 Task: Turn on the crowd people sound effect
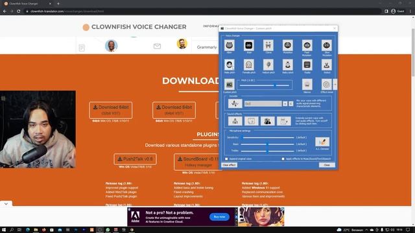pyautogui.click(x=268, y=121)
